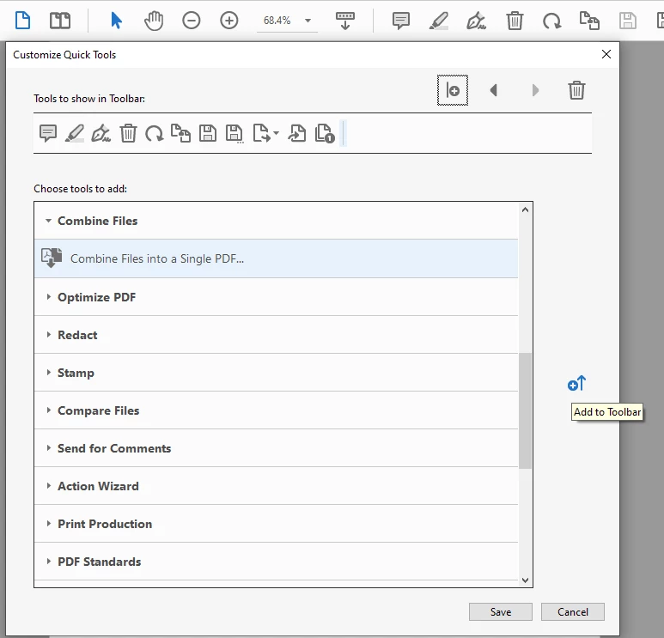
Task: Remove selected tool with dialog trash icon
Action: click(576, 90)
